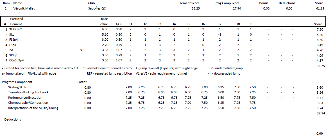
Task: Click the J5 judge column header
Action: click(189, 24)
